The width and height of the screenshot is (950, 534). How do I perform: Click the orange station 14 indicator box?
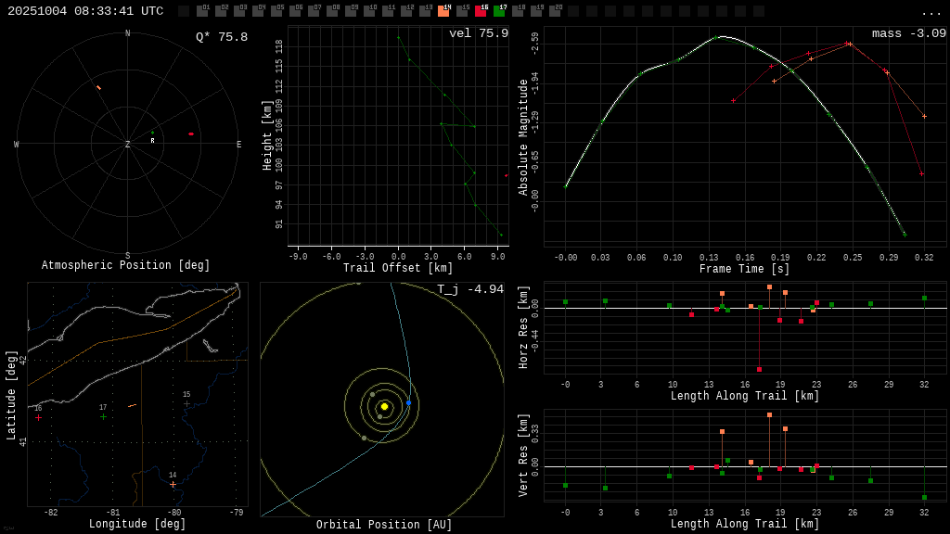(443, 11)
